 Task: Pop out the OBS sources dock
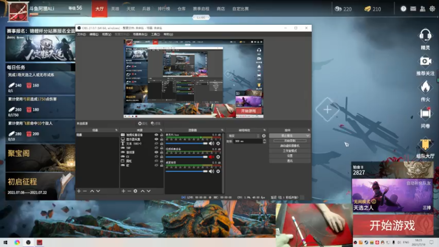coord(161,130)
